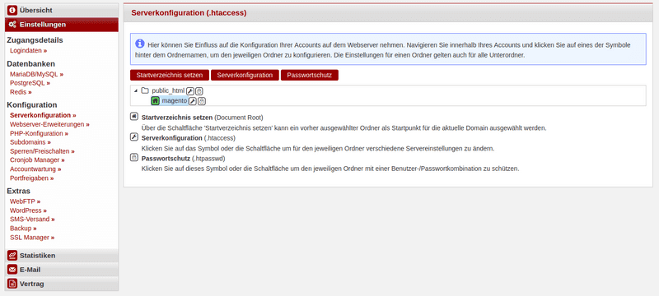Open Serverkonfiguration sidebar link

43,115
